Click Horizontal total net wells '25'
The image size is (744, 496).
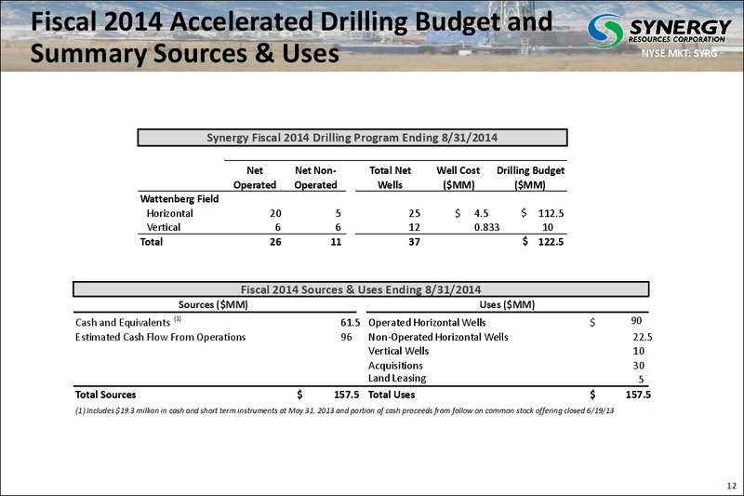[x=414, y=214]
